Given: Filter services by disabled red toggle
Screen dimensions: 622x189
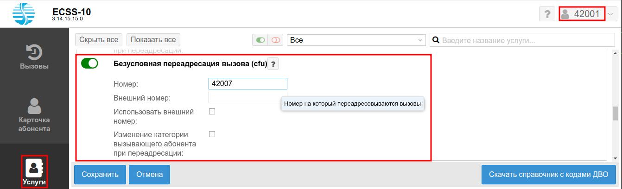Looking at the screenshot, I should click(276, 40).
